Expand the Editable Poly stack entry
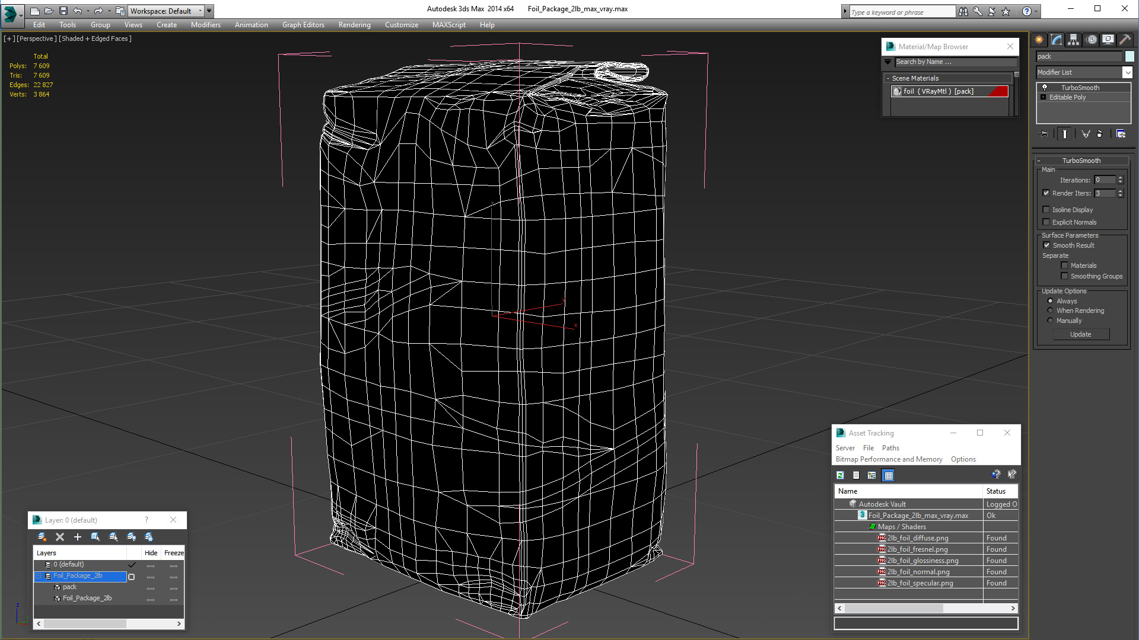1139x640 pixels. point(1043,97)
